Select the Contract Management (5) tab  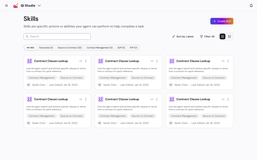point(100,48)
